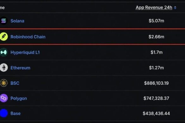
Task: Click the BSC cube logo icon
Action: point(4,83)
